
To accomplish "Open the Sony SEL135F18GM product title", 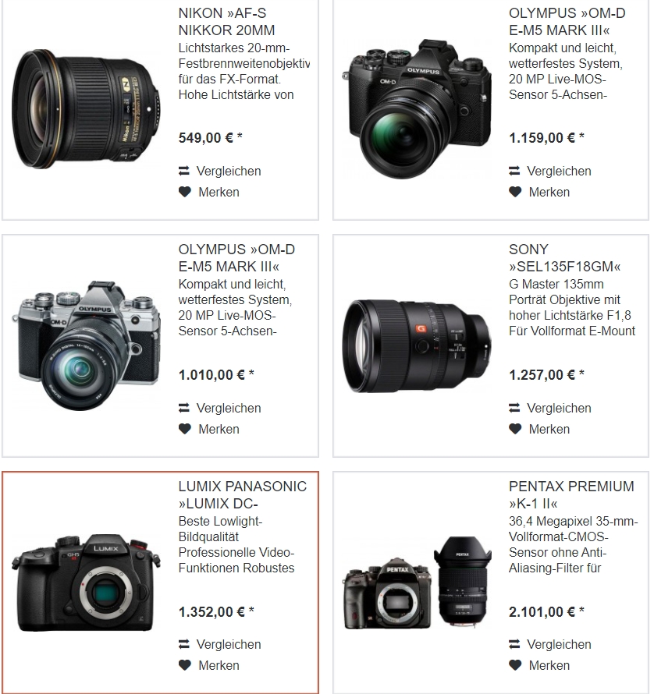I will tap(564, 258).
